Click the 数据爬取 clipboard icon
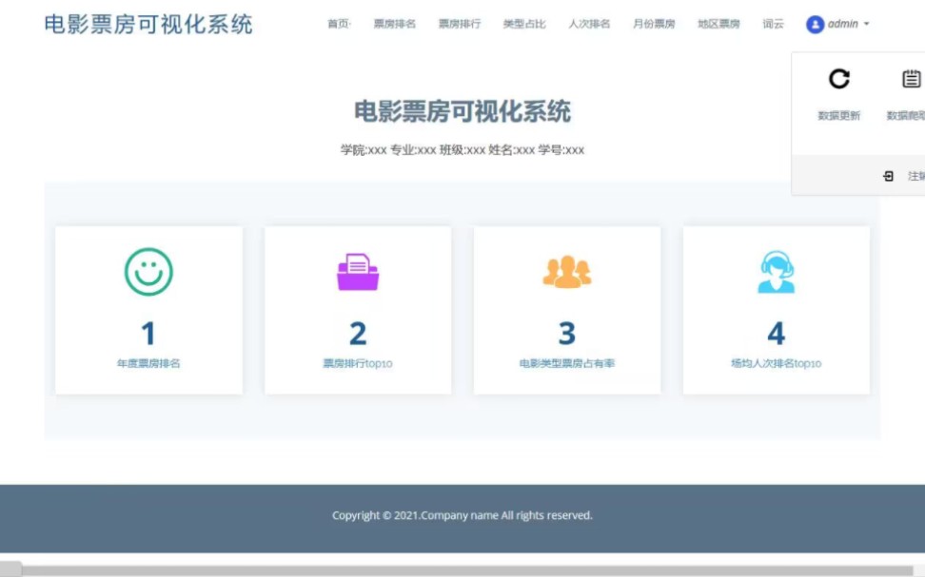 click(x=911, y=80)
